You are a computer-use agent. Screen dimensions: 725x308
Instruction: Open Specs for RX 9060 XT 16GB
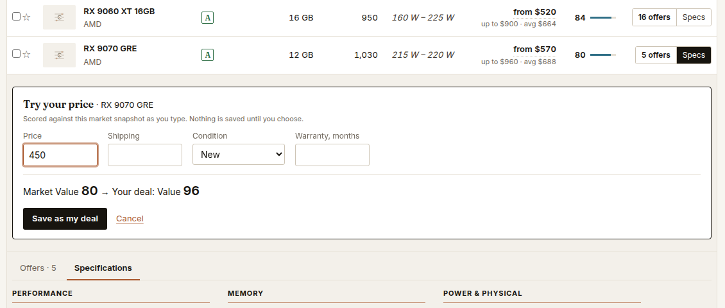[x=694, y=17]
